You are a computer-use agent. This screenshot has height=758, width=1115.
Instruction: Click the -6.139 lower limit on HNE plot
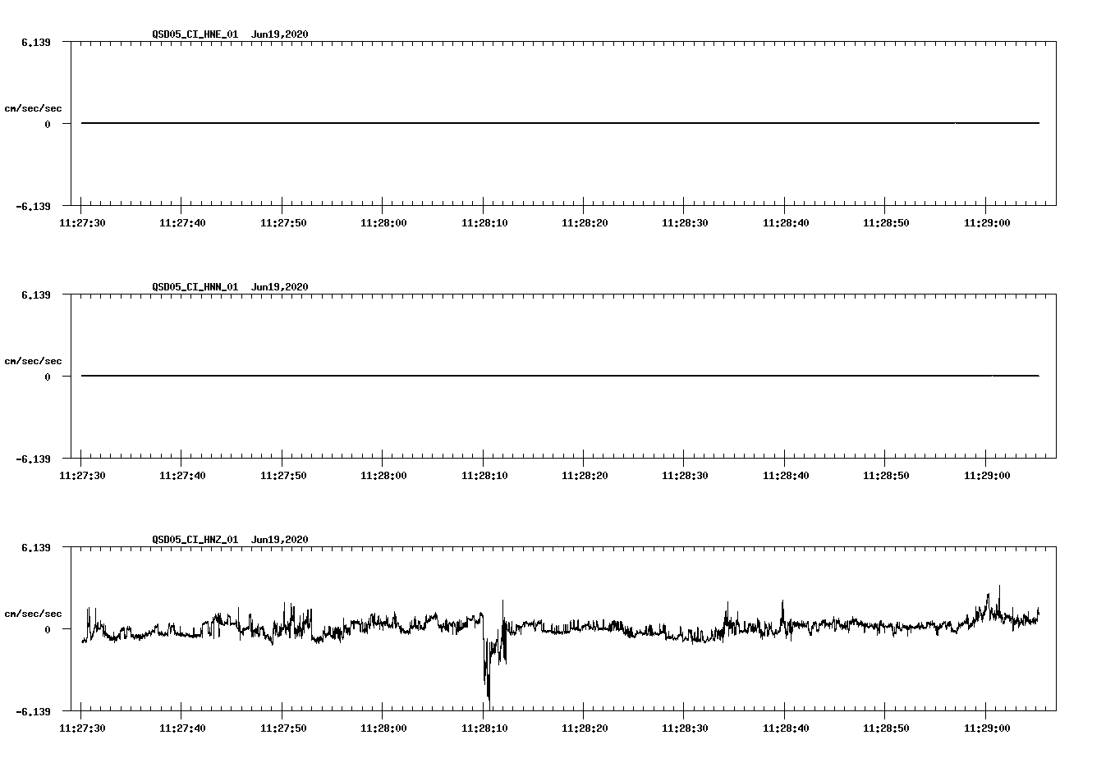point(34,207)
